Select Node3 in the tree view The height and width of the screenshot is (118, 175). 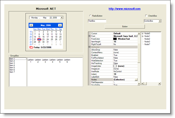click(147, 41)
